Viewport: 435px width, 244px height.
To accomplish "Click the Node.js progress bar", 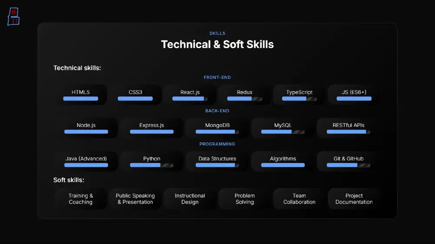I will 86,132.
